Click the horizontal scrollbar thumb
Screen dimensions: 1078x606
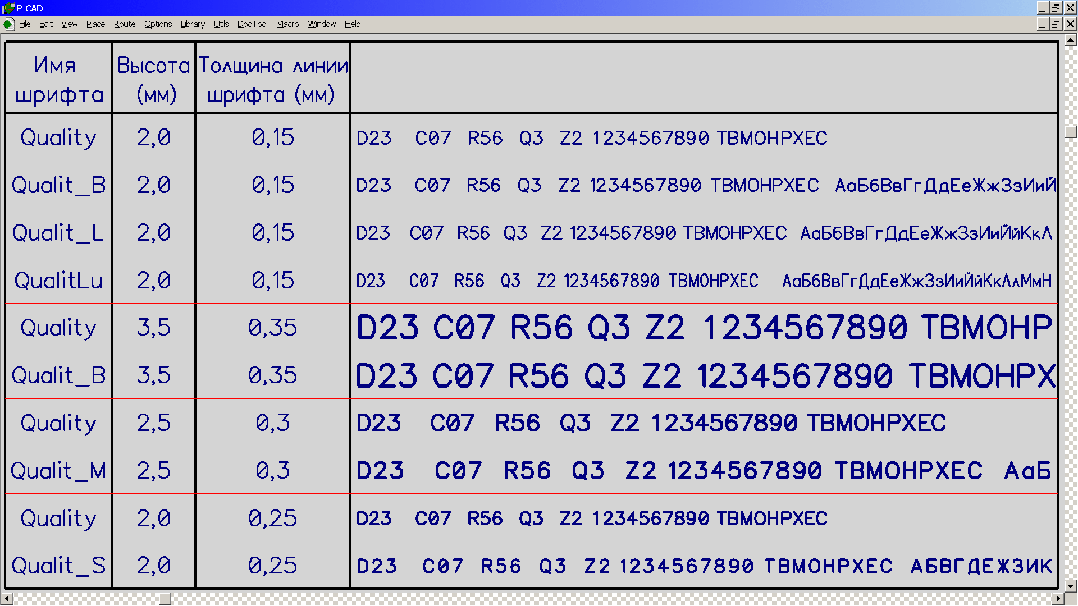[x=165, y=598]
